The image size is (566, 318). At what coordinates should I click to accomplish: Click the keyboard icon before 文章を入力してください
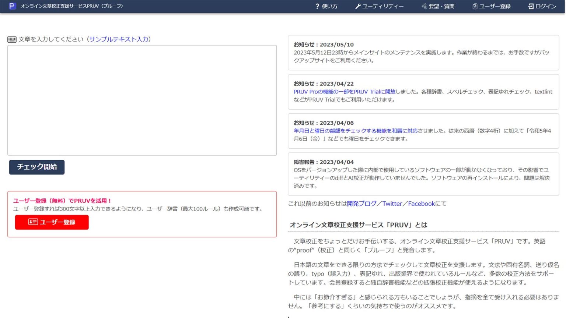tap(11, 39)
